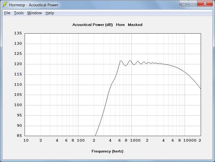215x162 pixels.
Task: Close the Hornresp Acoustical Power window
Action: [x=205, y=3]
